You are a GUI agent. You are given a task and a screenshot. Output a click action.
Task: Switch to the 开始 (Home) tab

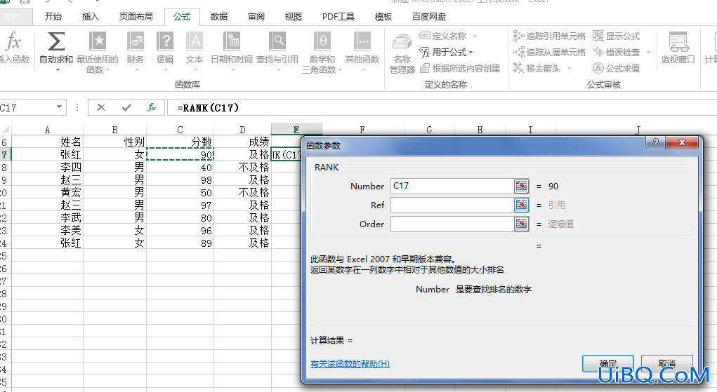pos(53,16)
